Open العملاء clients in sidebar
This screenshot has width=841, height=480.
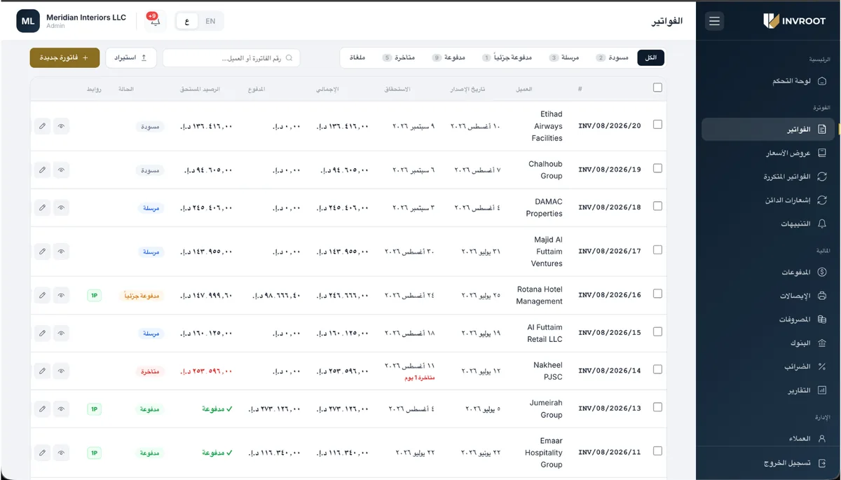[x=769, y=439]
